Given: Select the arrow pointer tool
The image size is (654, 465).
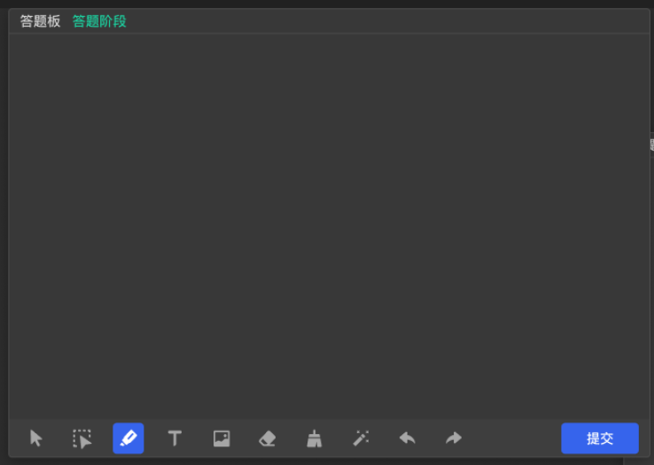Looking at the screenshot, I should (36, 438).
